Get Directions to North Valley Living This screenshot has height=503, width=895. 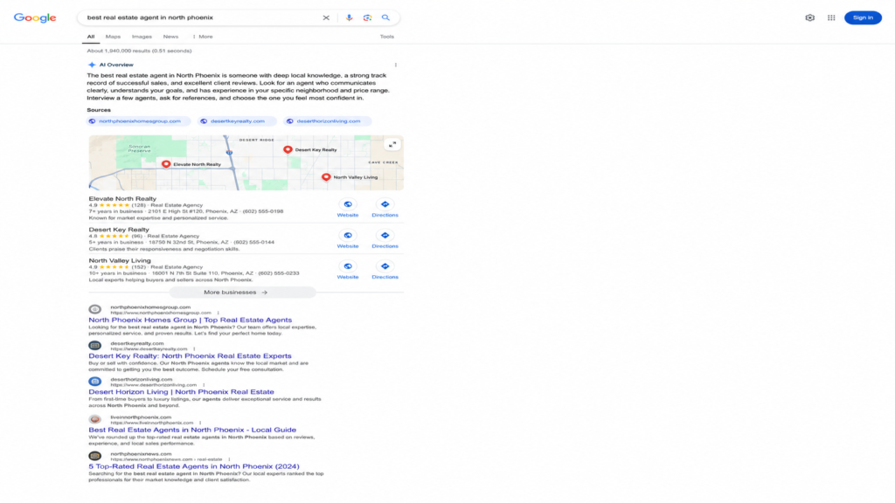[x=385, y=266]
